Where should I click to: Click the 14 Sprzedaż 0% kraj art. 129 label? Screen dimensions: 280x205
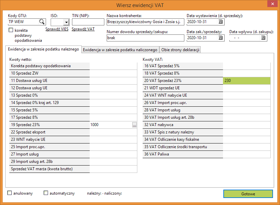pos(49,103)
